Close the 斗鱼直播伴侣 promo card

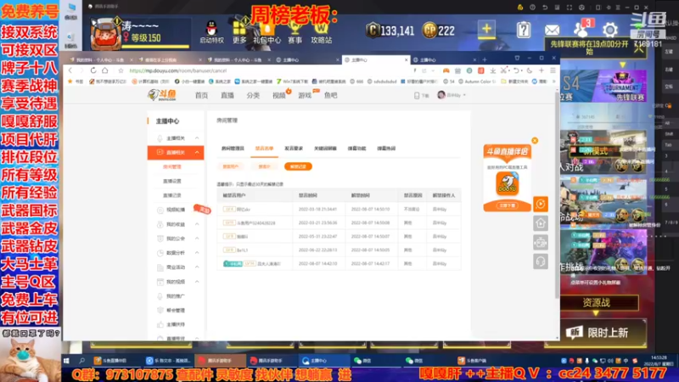pyautogui.click(x=535, y=140)
